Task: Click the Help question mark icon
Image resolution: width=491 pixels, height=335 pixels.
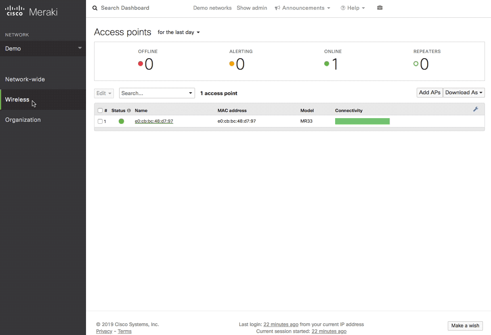Action: [343, 8]
